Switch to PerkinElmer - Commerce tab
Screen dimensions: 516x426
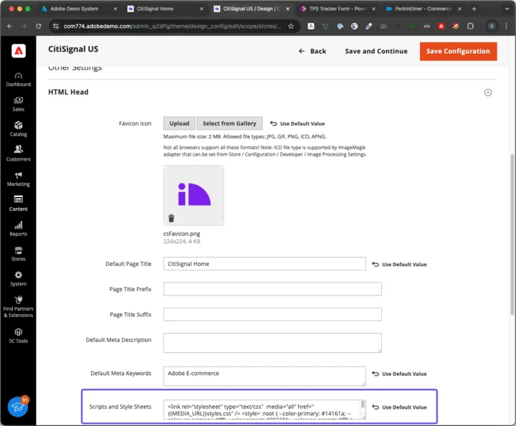click(424, 9)
